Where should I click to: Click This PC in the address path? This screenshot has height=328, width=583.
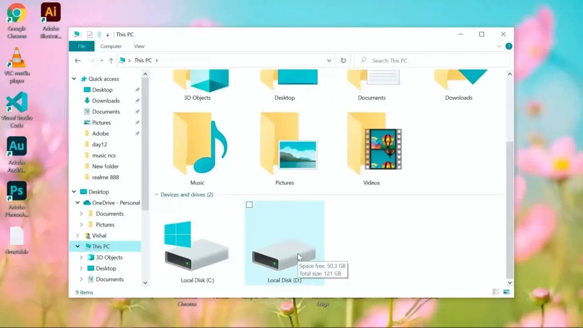tap(143, 60)
